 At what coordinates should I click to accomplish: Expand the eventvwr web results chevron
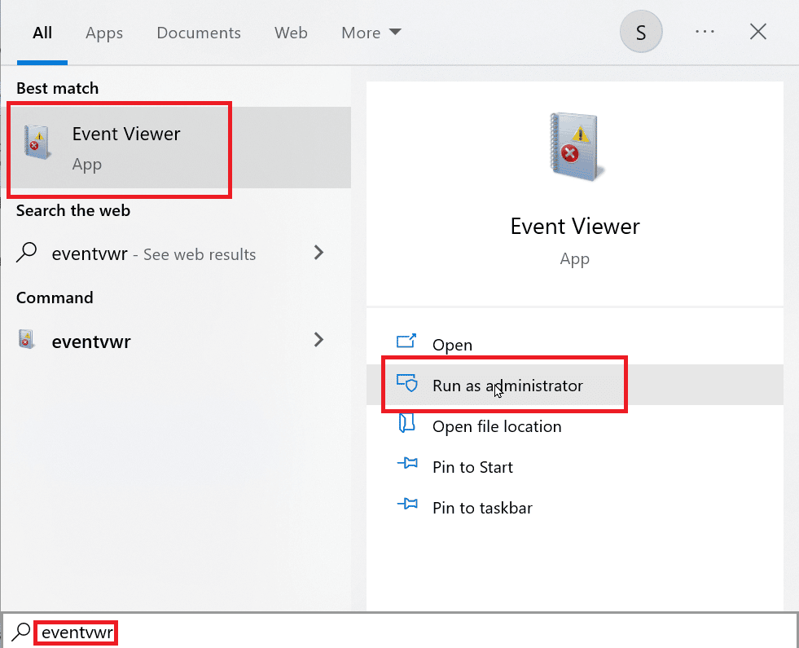click(319, 253)
